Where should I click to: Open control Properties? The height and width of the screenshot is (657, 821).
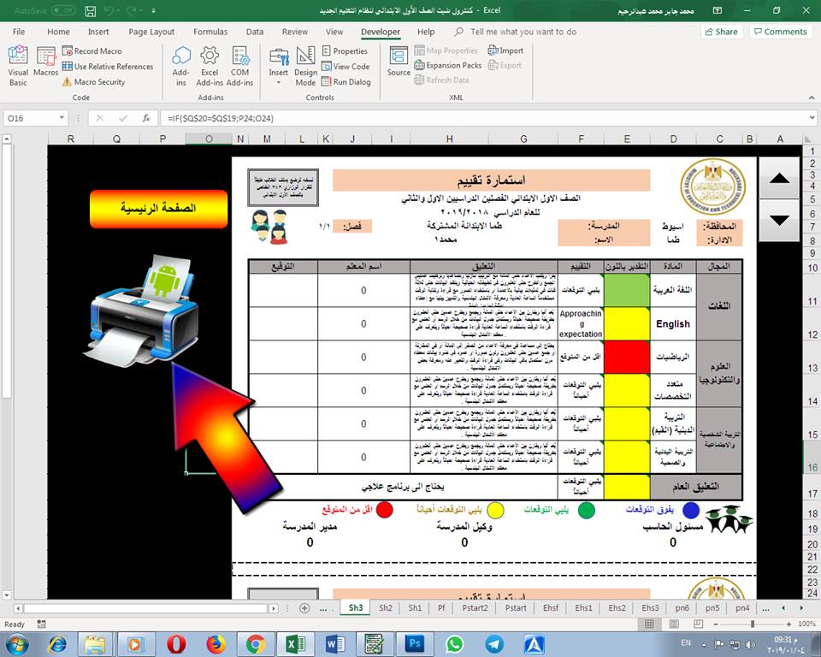click(345, 50)
